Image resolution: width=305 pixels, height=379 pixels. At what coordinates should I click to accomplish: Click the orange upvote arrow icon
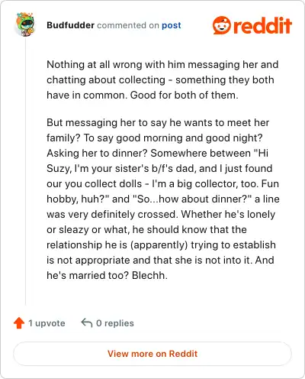(19, 323)
